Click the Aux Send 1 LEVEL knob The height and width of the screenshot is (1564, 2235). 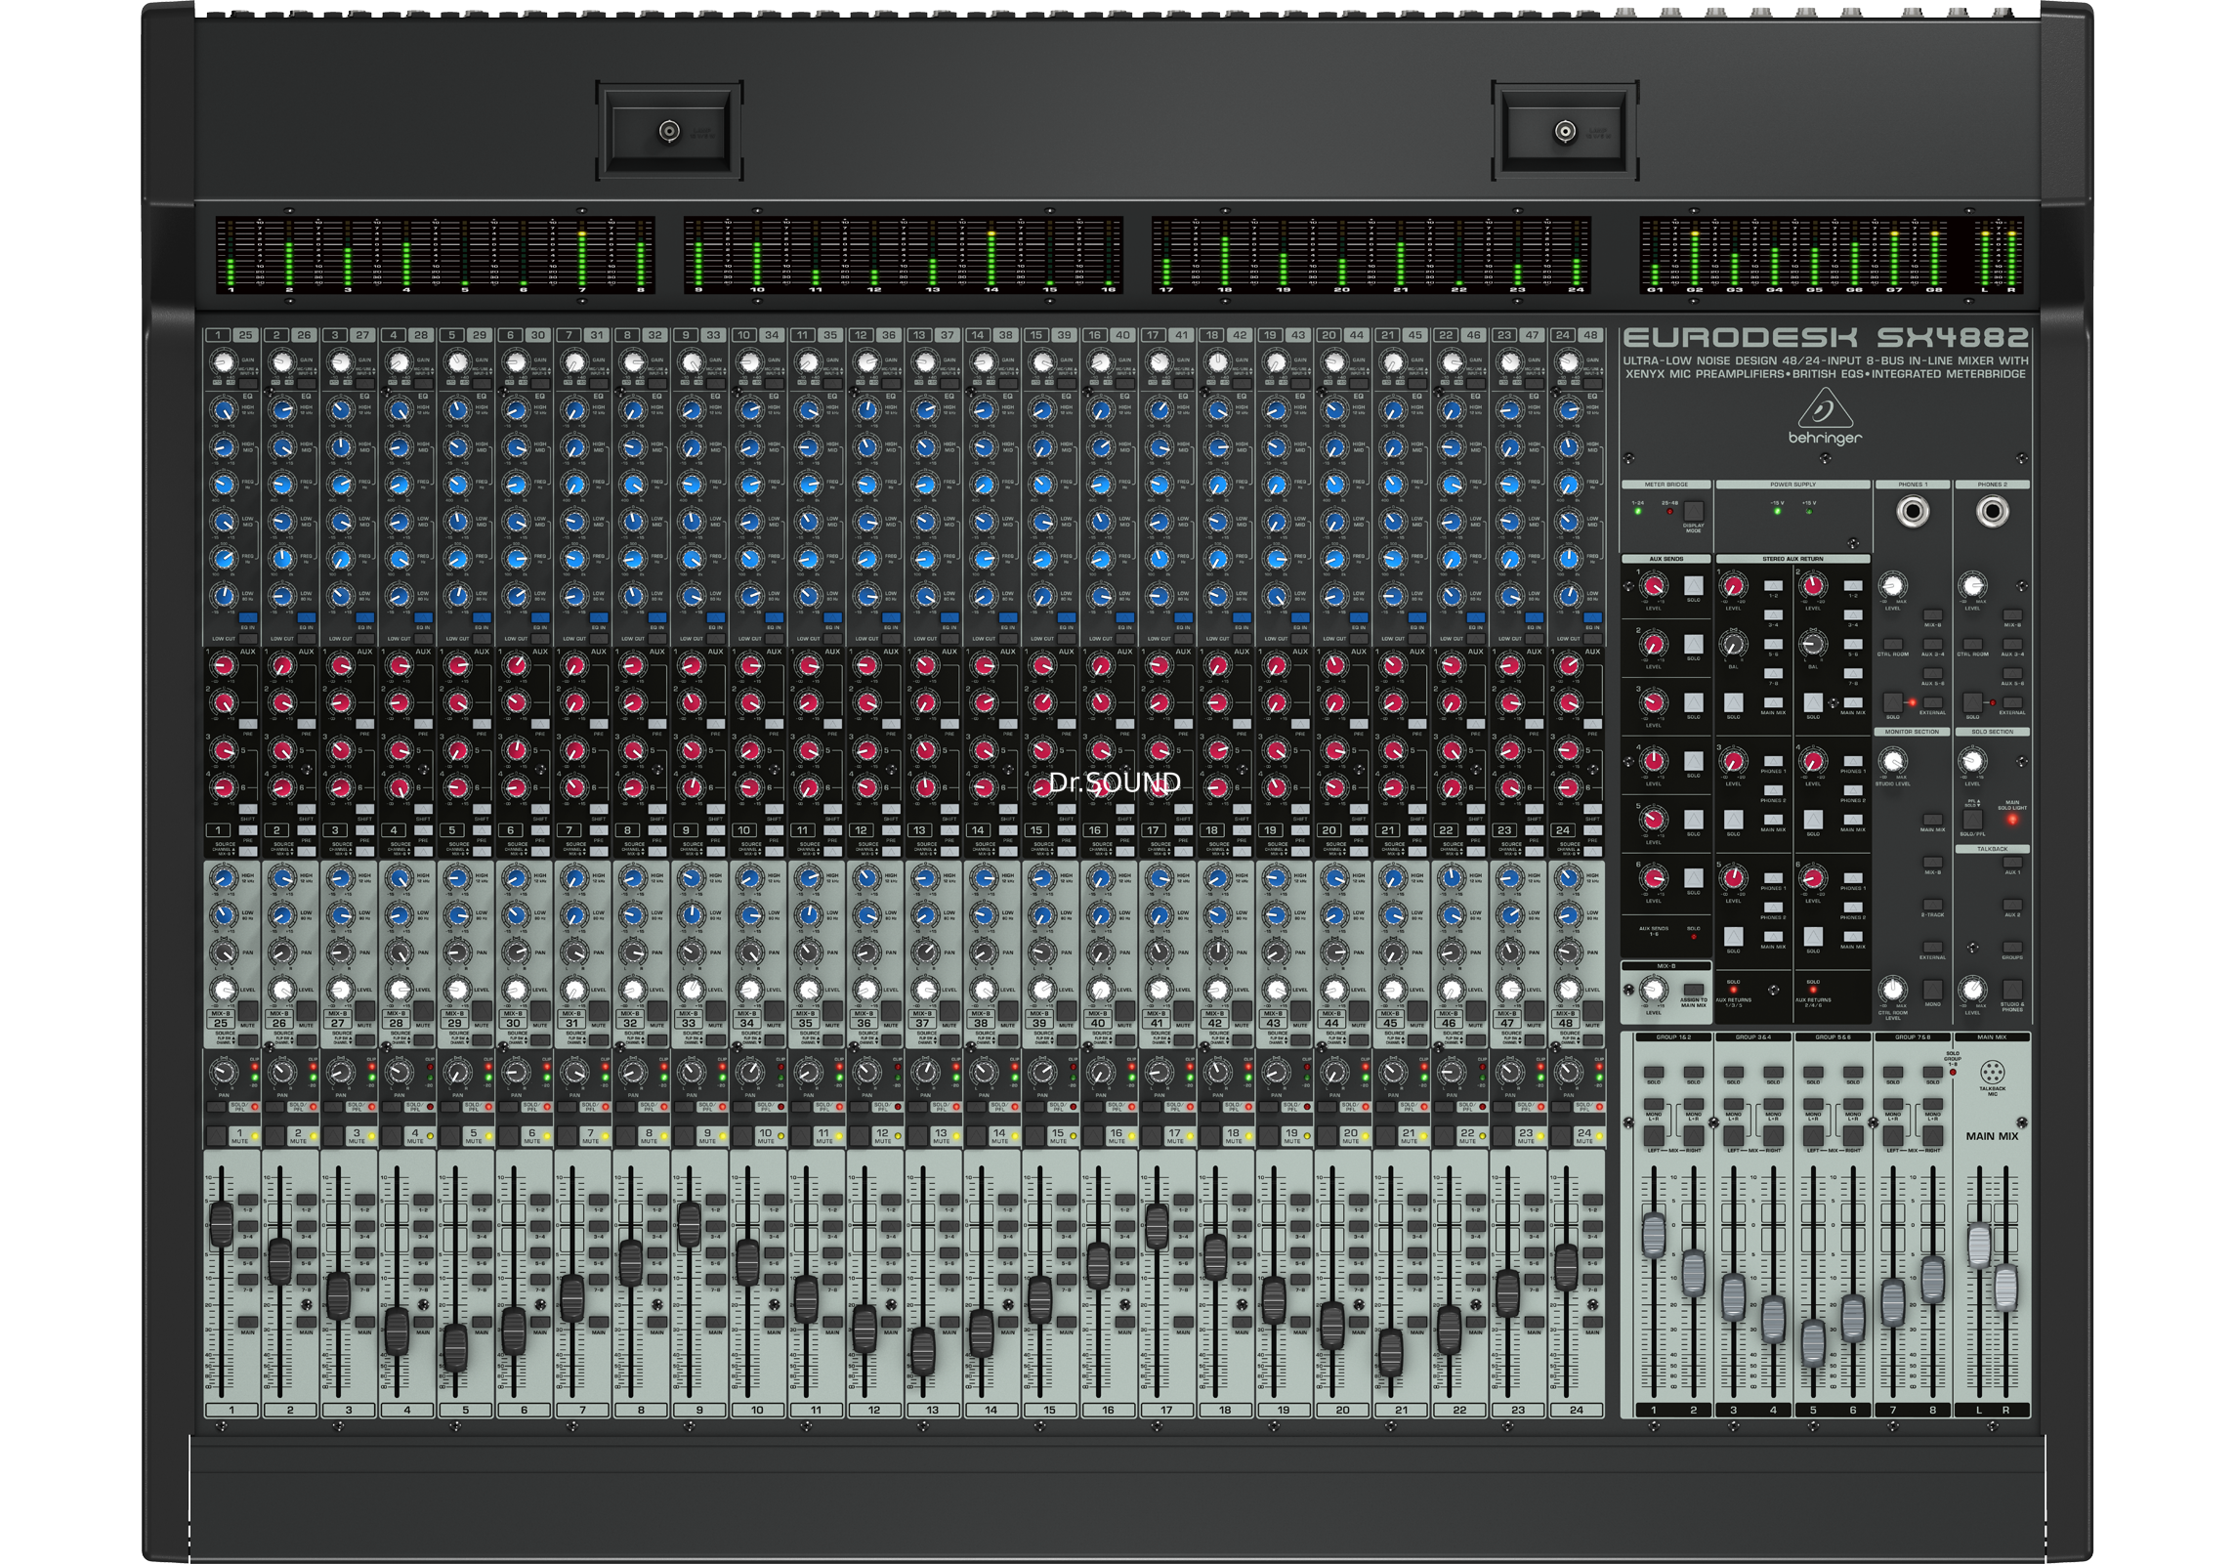1654,585
